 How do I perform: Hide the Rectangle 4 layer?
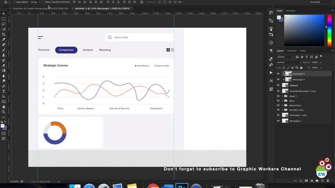pos(278,79)
